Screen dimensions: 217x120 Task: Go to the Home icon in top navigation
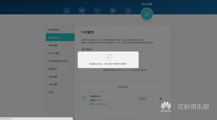pos(66,11)
